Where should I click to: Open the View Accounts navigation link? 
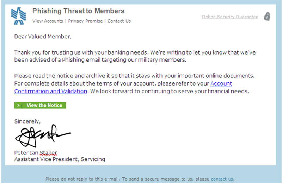pos(48,21)
